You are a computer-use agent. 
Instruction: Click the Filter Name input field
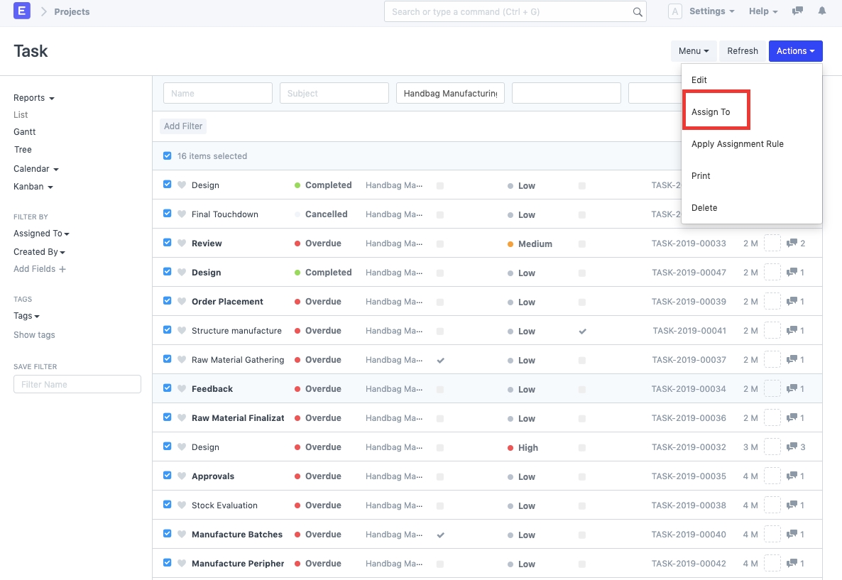click(77, 385)
